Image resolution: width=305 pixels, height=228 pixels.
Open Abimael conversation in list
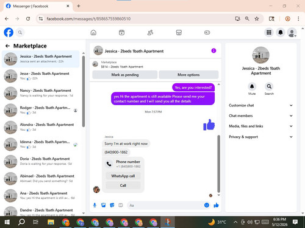click(x=41, y=179)
